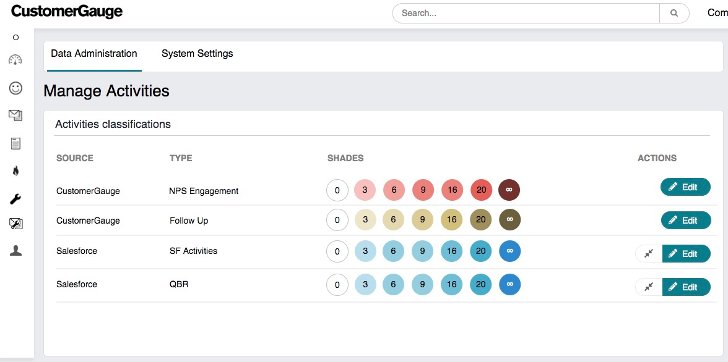This screenshot has width=728, height=362.
Task: Select NPS Engagement shade 16 circle
Action: (x=452, y=190)
